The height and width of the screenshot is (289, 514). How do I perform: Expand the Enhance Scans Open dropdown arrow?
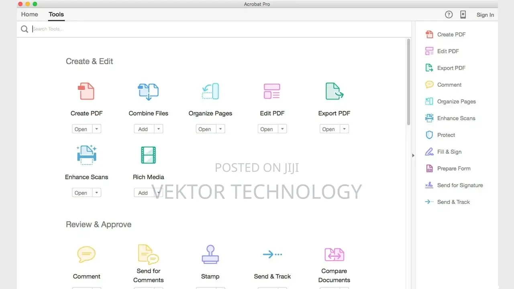coord(97,193)
